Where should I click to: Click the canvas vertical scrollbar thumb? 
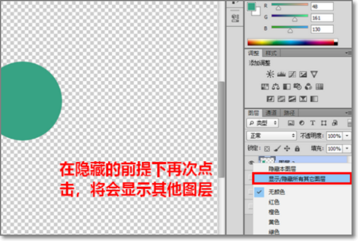(221, 129)
